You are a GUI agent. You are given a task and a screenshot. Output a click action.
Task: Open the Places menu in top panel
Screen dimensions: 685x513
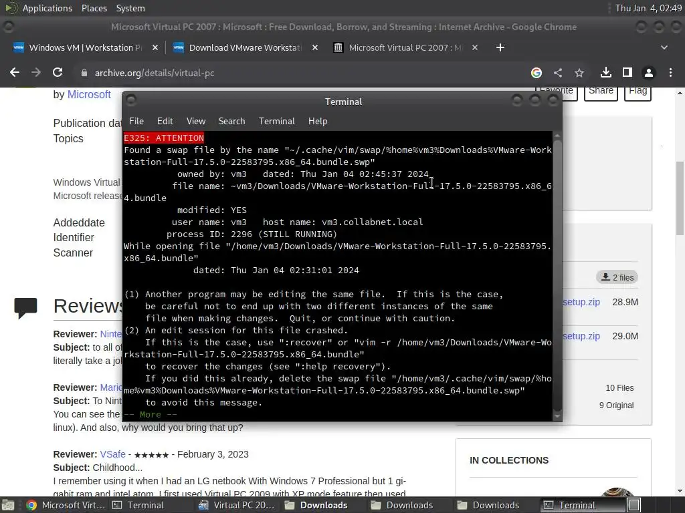(x=94, y=8)
